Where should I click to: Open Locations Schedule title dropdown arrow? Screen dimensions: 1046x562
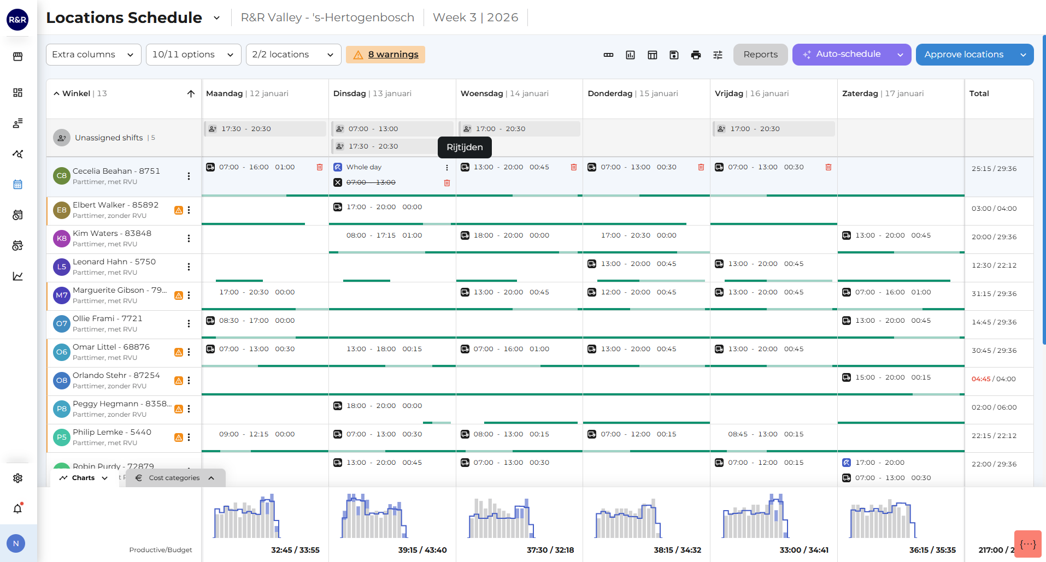tap(216, 18)
